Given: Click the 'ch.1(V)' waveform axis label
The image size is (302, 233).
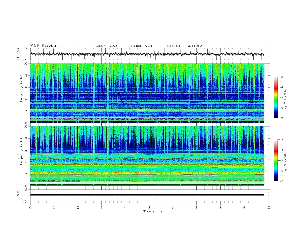Looking at the screenshot, I should click(x=18, y=54).
